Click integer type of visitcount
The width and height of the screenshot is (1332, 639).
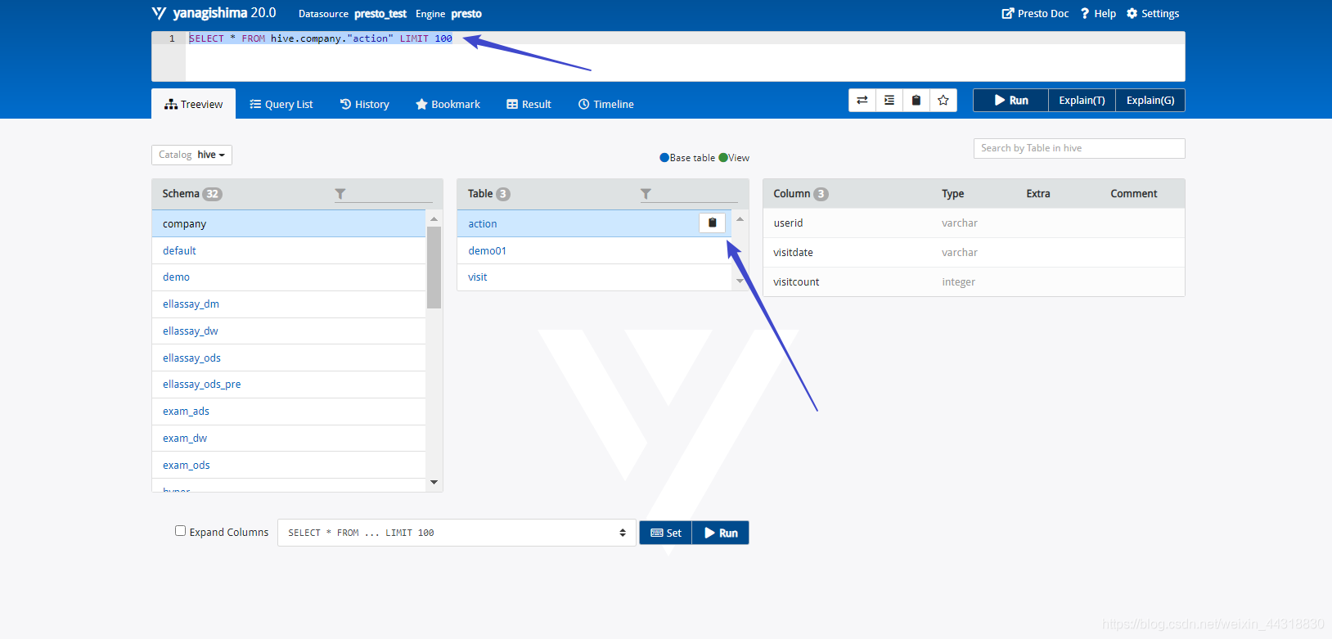958,282
